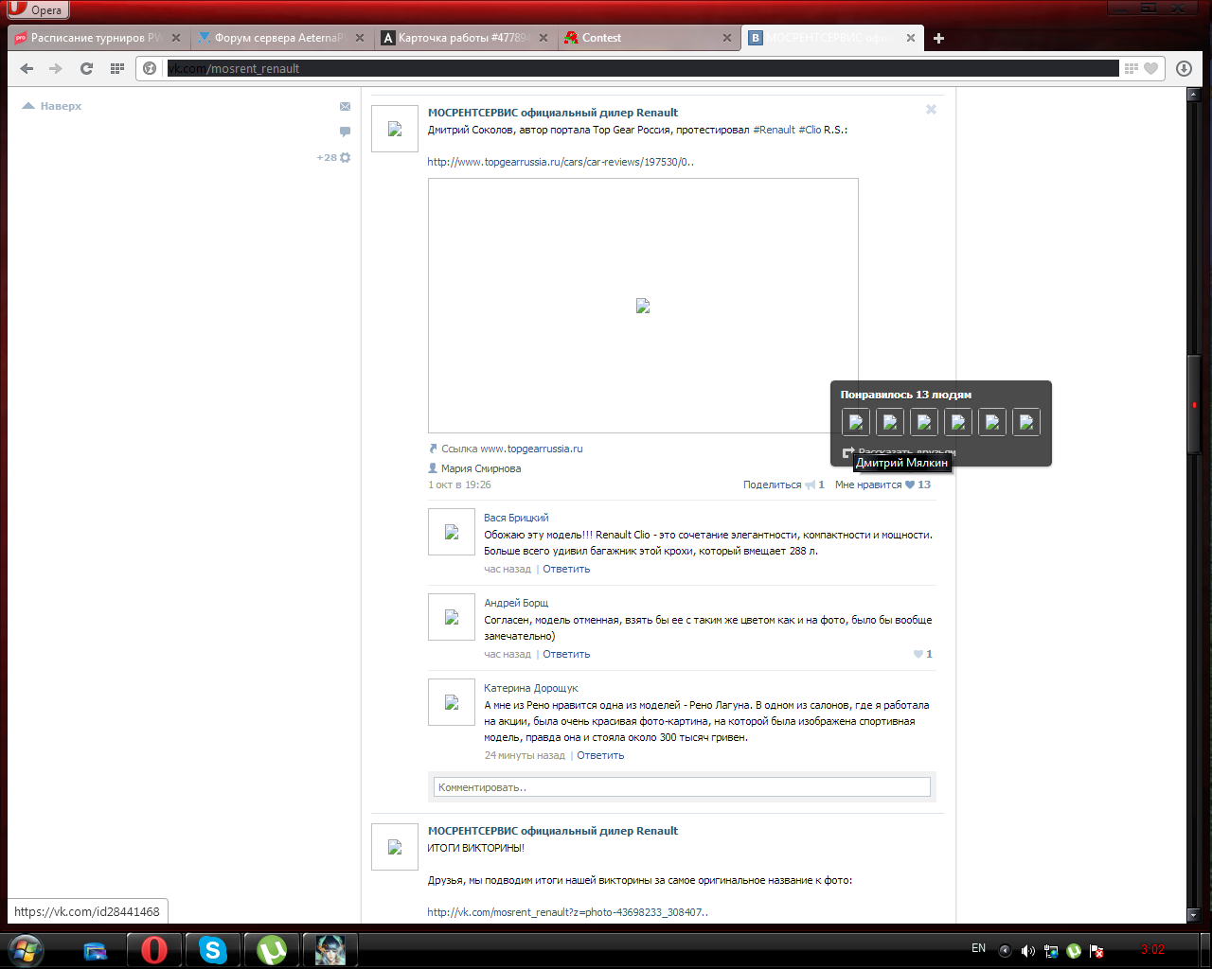The image size is (1212, 969).
Task: Open Skype from the taskbar
Action: 212,949
